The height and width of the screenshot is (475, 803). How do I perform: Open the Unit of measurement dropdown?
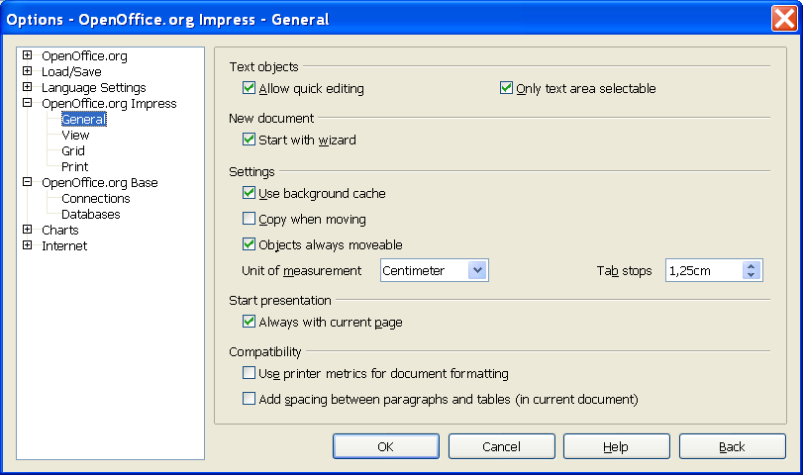coord(477,270)
